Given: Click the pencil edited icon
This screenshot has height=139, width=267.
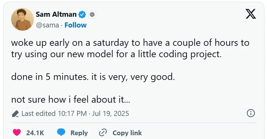Looking at the screenshot, I should 15,114.
